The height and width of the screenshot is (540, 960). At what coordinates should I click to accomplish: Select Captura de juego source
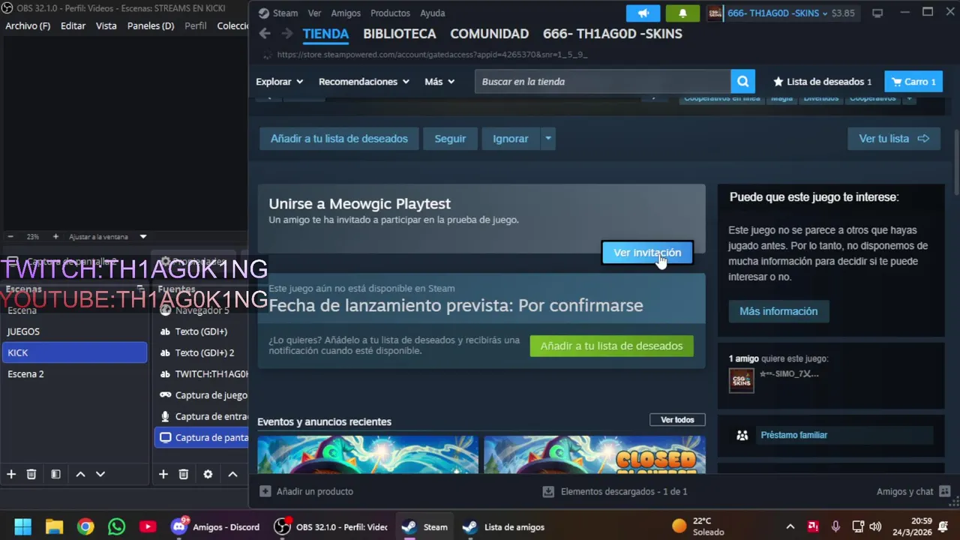click(202, 395)
